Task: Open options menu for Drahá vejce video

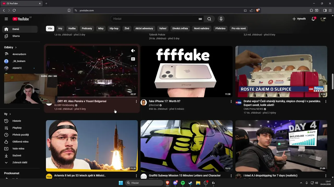Action: [326, 102]
